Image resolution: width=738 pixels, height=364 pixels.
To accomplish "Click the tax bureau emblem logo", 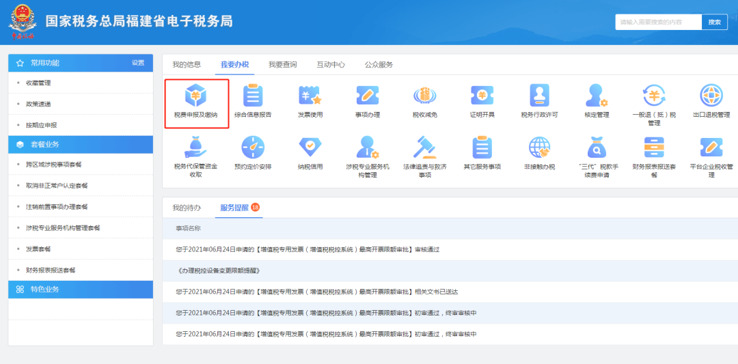I will tap(23, 22).
